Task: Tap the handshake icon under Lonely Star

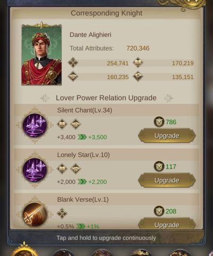Action: point(76,169)
